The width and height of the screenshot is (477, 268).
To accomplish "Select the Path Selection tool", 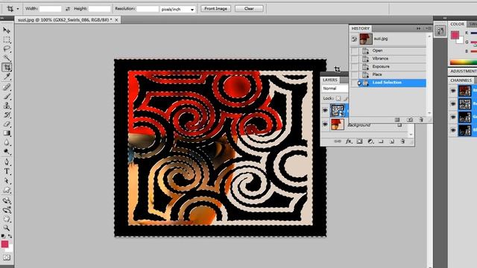I will pyautogui.click(x=7, y=180).
